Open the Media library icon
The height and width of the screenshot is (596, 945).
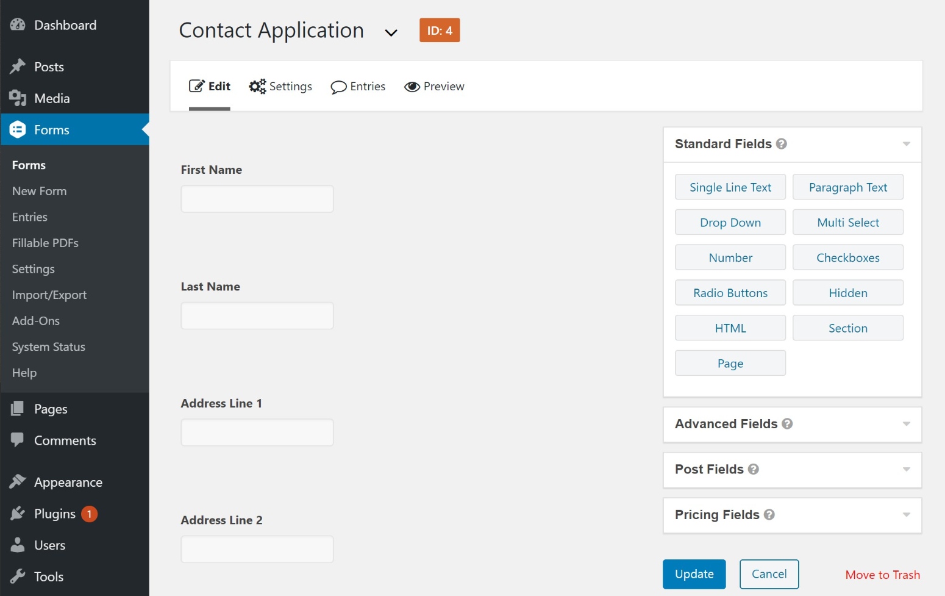pos(18,98)
